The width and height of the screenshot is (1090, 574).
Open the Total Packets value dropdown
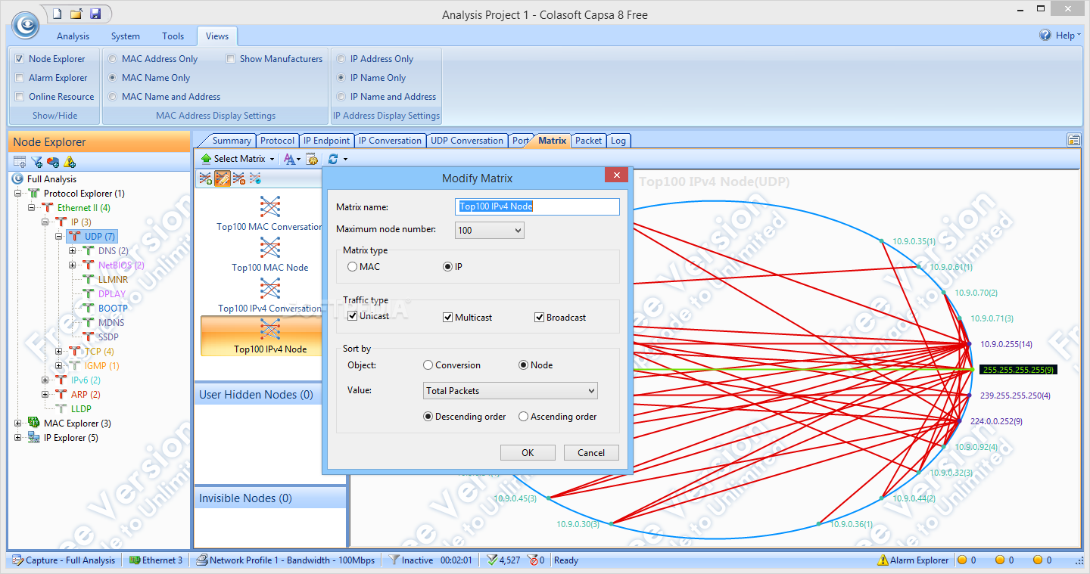click(x=510, y=391)
